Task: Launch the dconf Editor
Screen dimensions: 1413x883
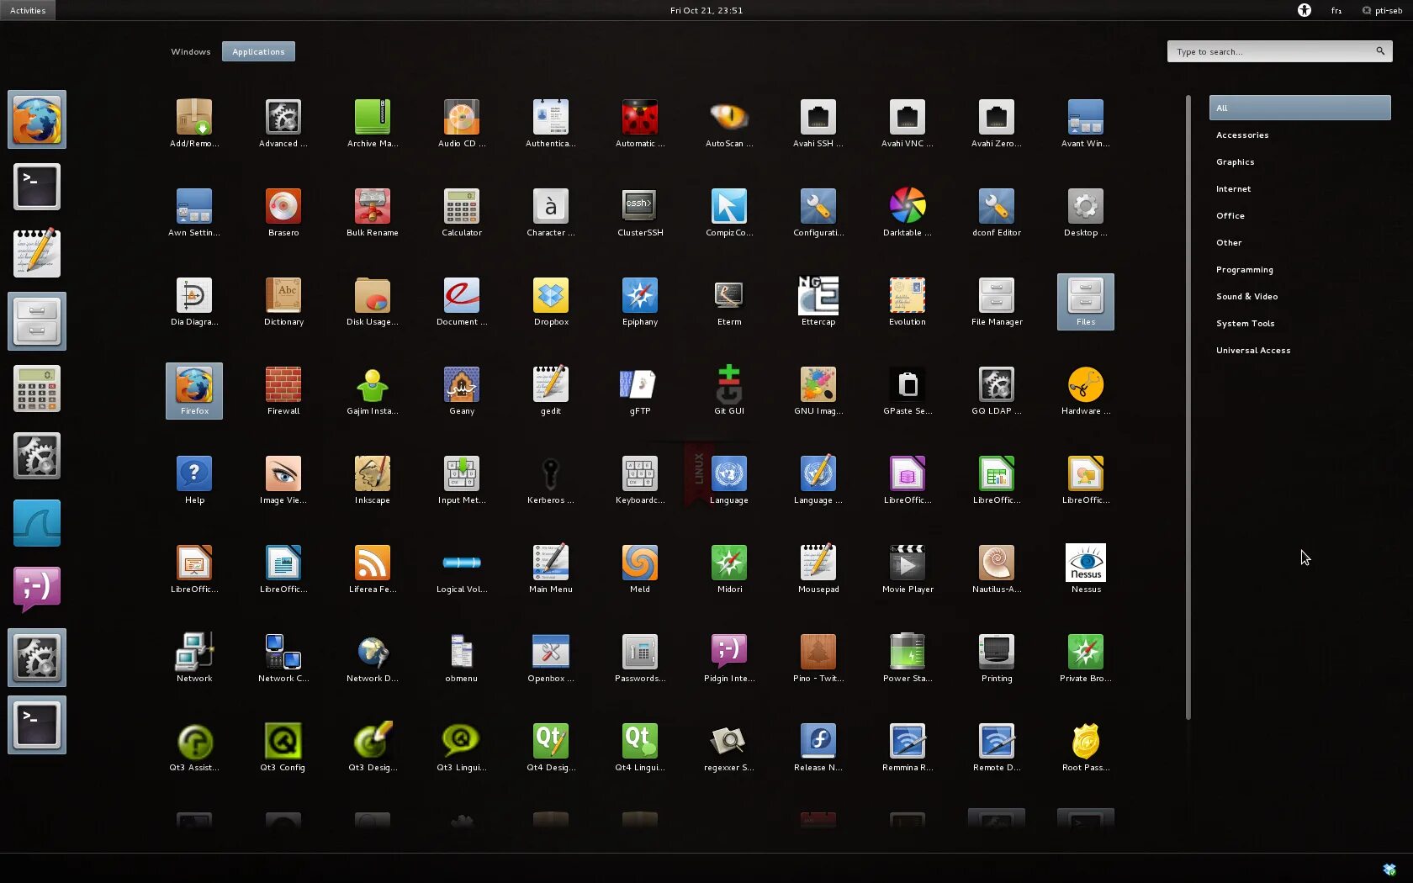Action: 997,213
